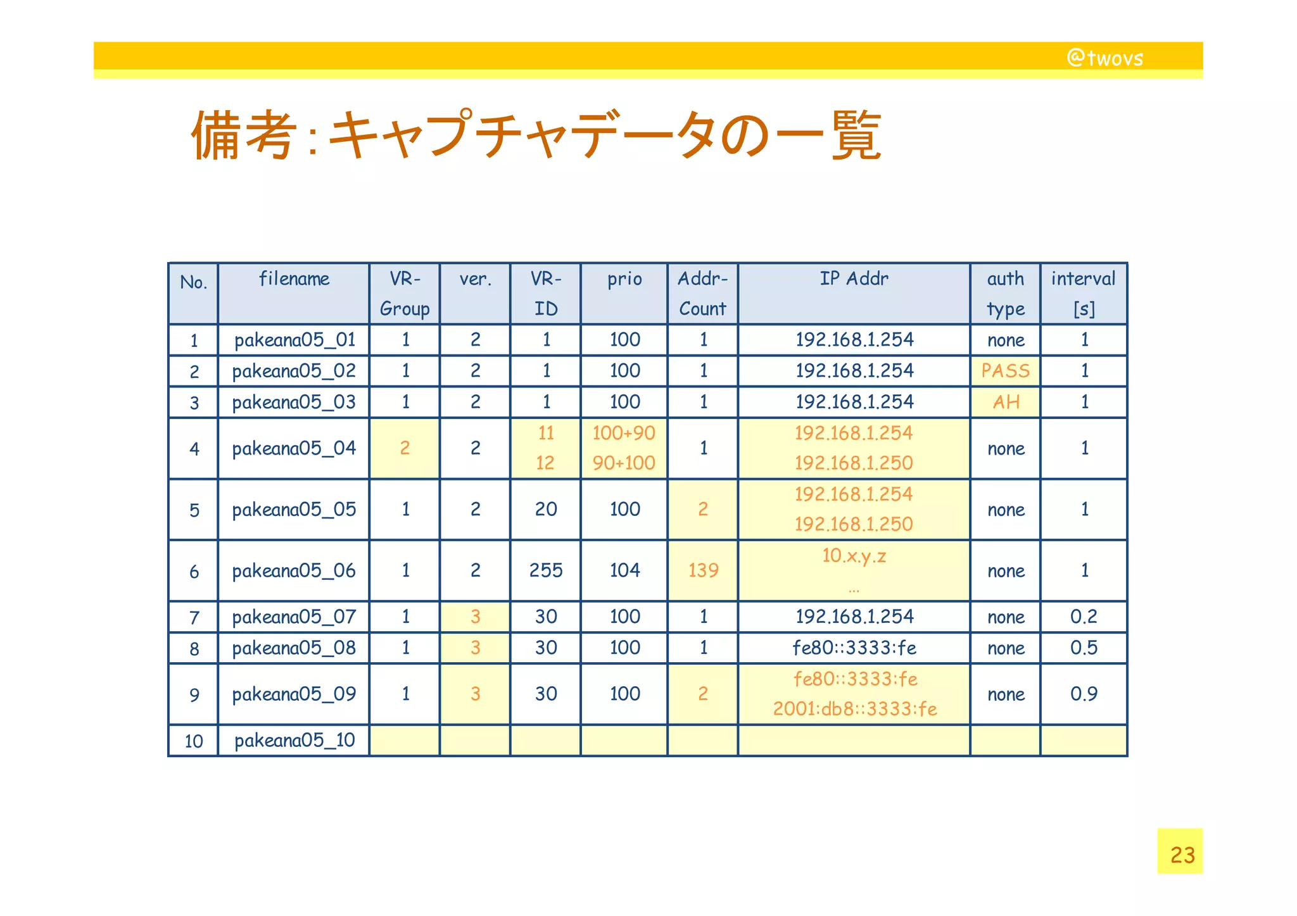Click 192.168.1.254 in pakeana05_07 row

(x=854, y=617)
